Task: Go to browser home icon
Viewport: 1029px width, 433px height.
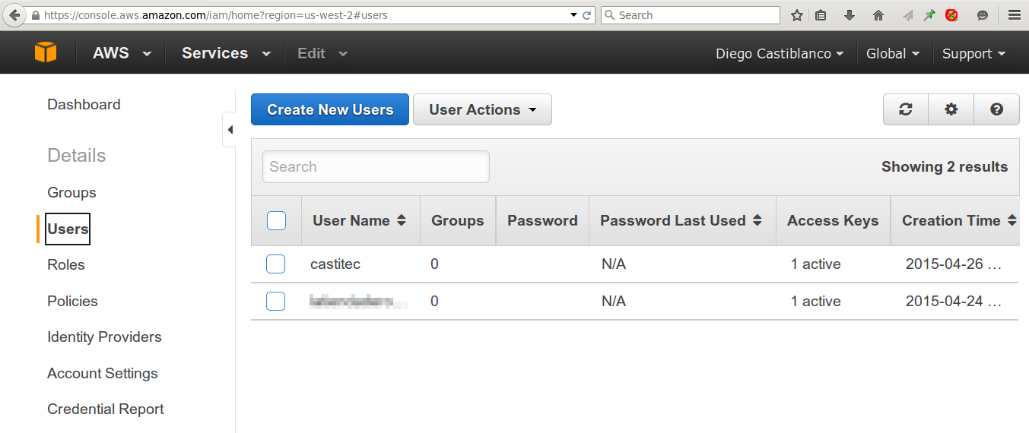Action: coord(878,15)
